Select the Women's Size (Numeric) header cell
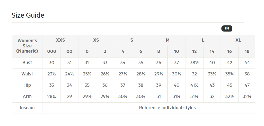Screen dimensions: 264x126 click(27, 46)
